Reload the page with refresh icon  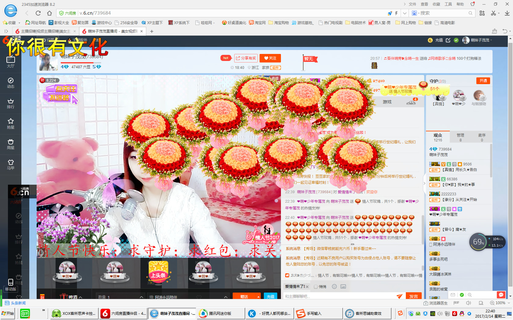click(x=38, y=13)
